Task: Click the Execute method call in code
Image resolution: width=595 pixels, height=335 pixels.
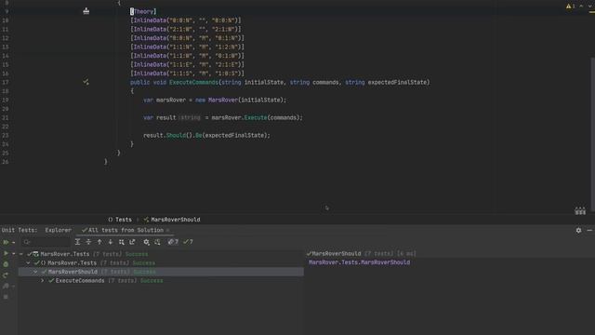Action: (x=256, y=118)
